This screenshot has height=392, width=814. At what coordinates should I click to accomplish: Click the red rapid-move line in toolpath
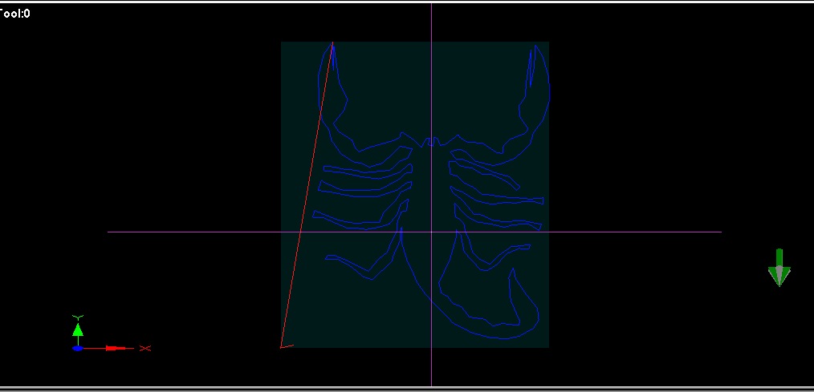pos(307,195)
